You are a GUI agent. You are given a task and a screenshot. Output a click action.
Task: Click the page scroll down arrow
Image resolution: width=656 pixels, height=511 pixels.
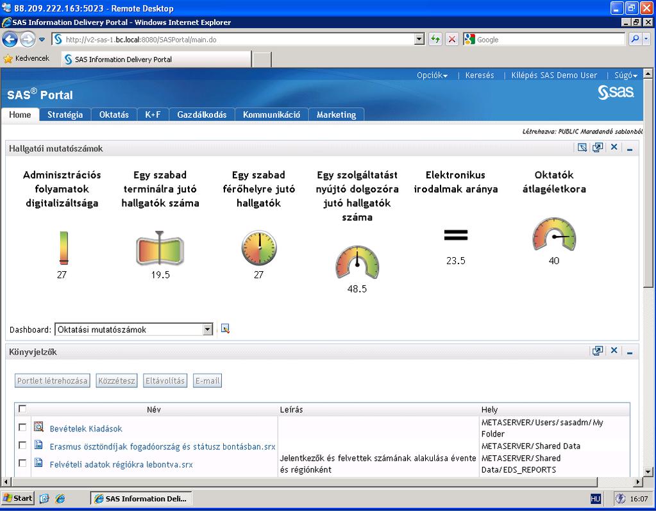(x=648, y=472)
